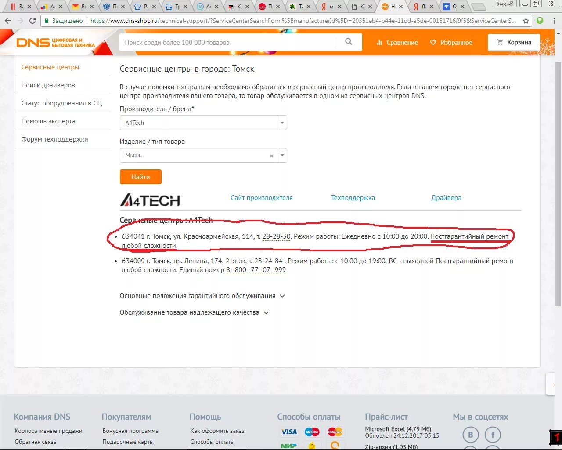Close the active DNS tab
562x450 pixels.
click(401, 7)
